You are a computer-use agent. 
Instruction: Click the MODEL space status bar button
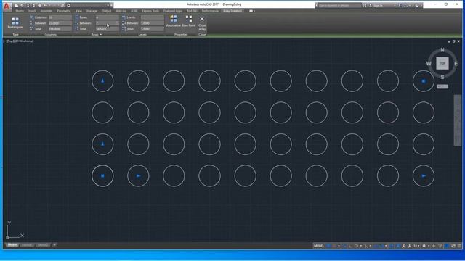(319, 246)
